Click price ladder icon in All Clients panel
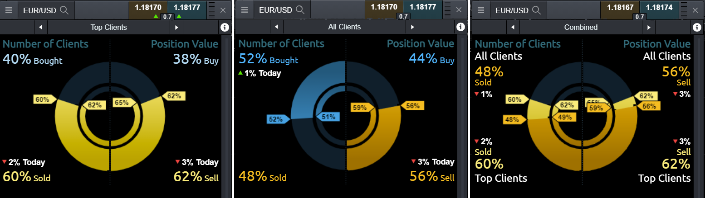705x198 pixels. (x=447, y=10)
